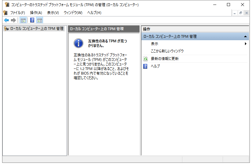
Task: Click the TPM key icon in the title bar
Action: click(7, 5)
